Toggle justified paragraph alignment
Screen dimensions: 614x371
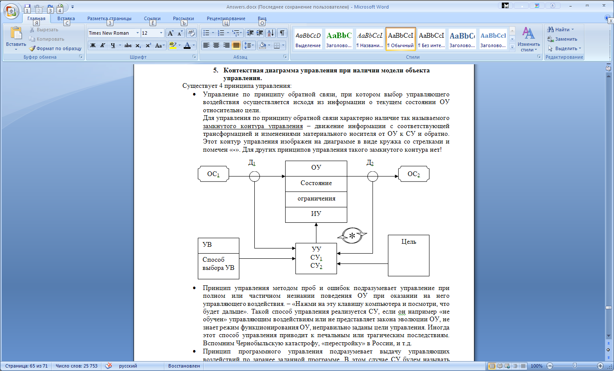tap(236, 45)
